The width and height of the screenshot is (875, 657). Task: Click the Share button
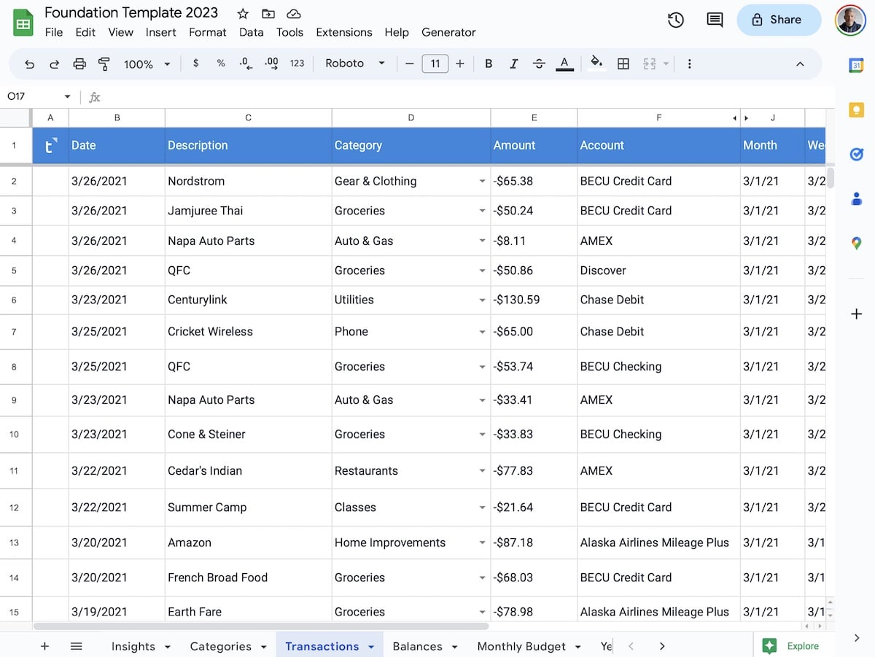(x=779, y=20)
